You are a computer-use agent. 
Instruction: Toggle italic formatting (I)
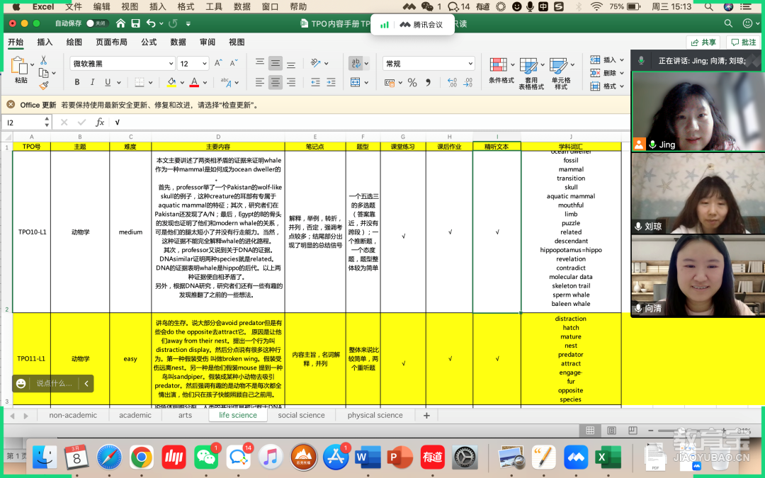[x=92, y=82]
